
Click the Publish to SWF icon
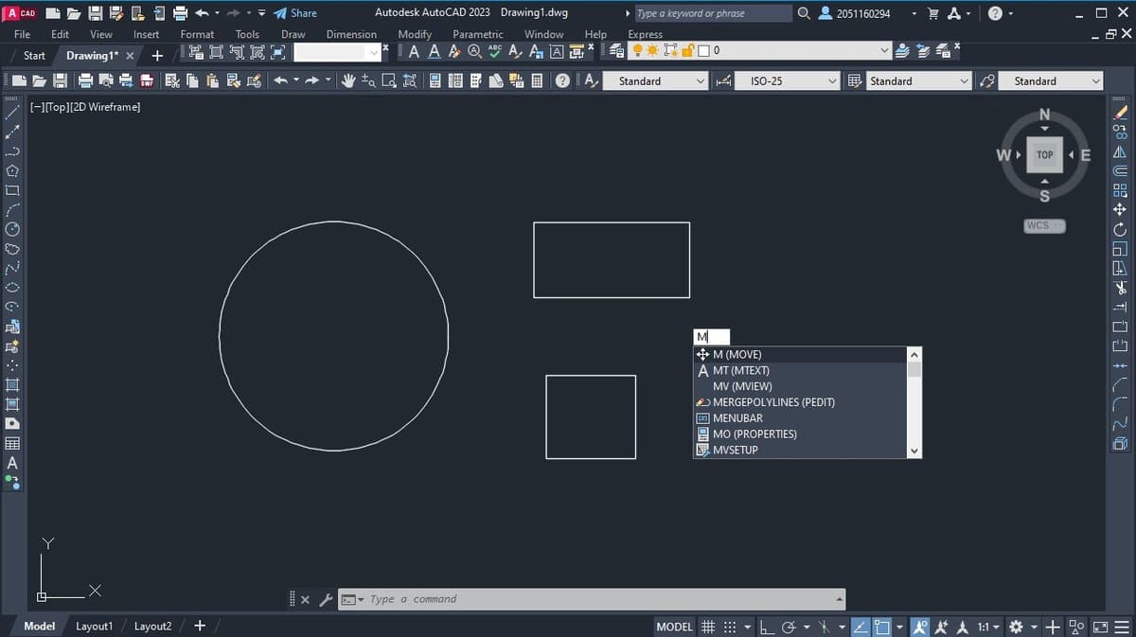147,81
